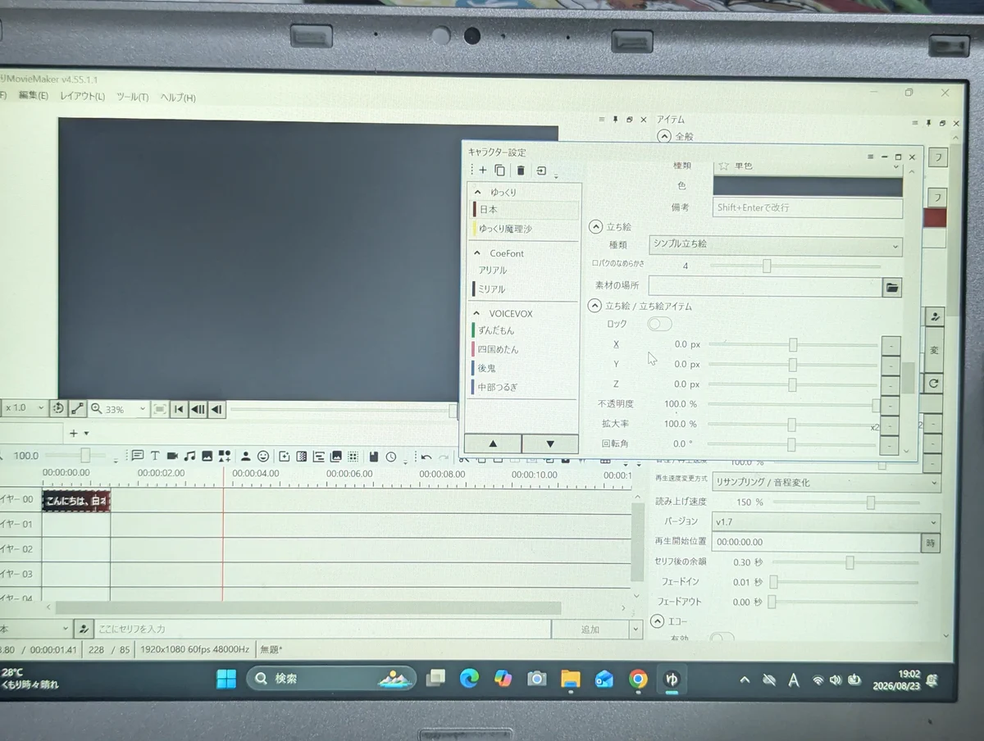This screenshot has height=741, width=984.
Task: Open the 編集(E) menu
Action: tap(34, 96)
